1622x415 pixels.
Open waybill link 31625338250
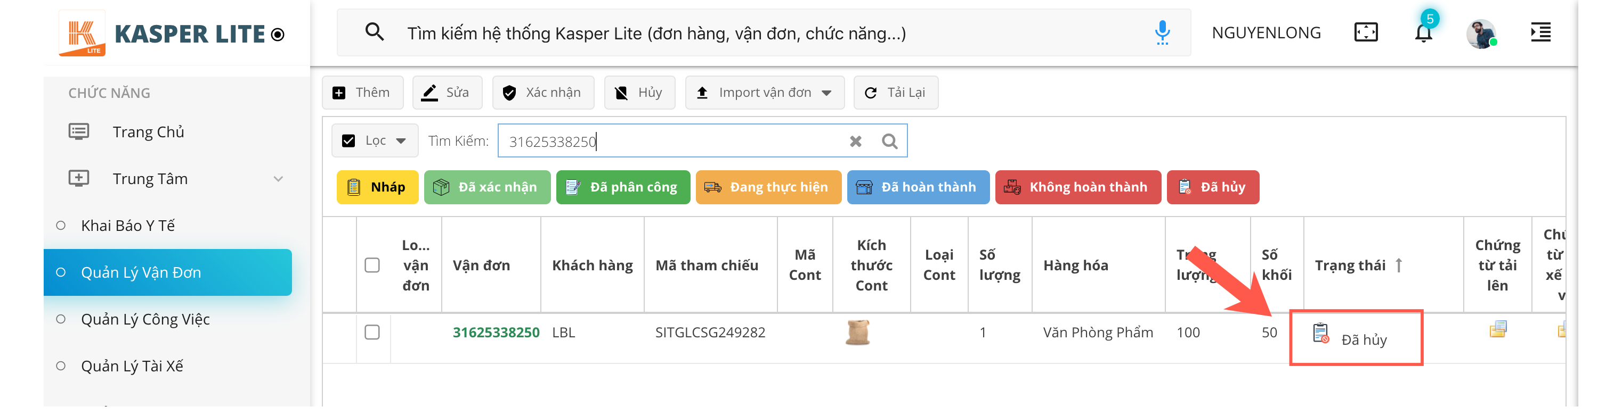[x=496, y=333]
